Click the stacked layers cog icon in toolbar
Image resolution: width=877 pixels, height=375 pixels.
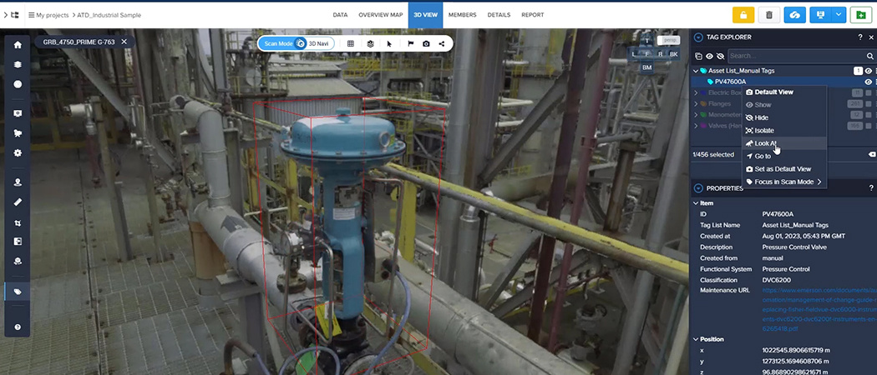pyautogui.click(x=370, y=43)
